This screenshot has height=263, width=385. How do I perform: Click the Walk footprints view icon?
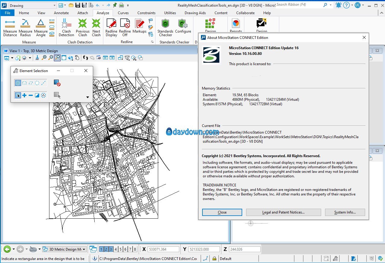[x=85, y=58]
